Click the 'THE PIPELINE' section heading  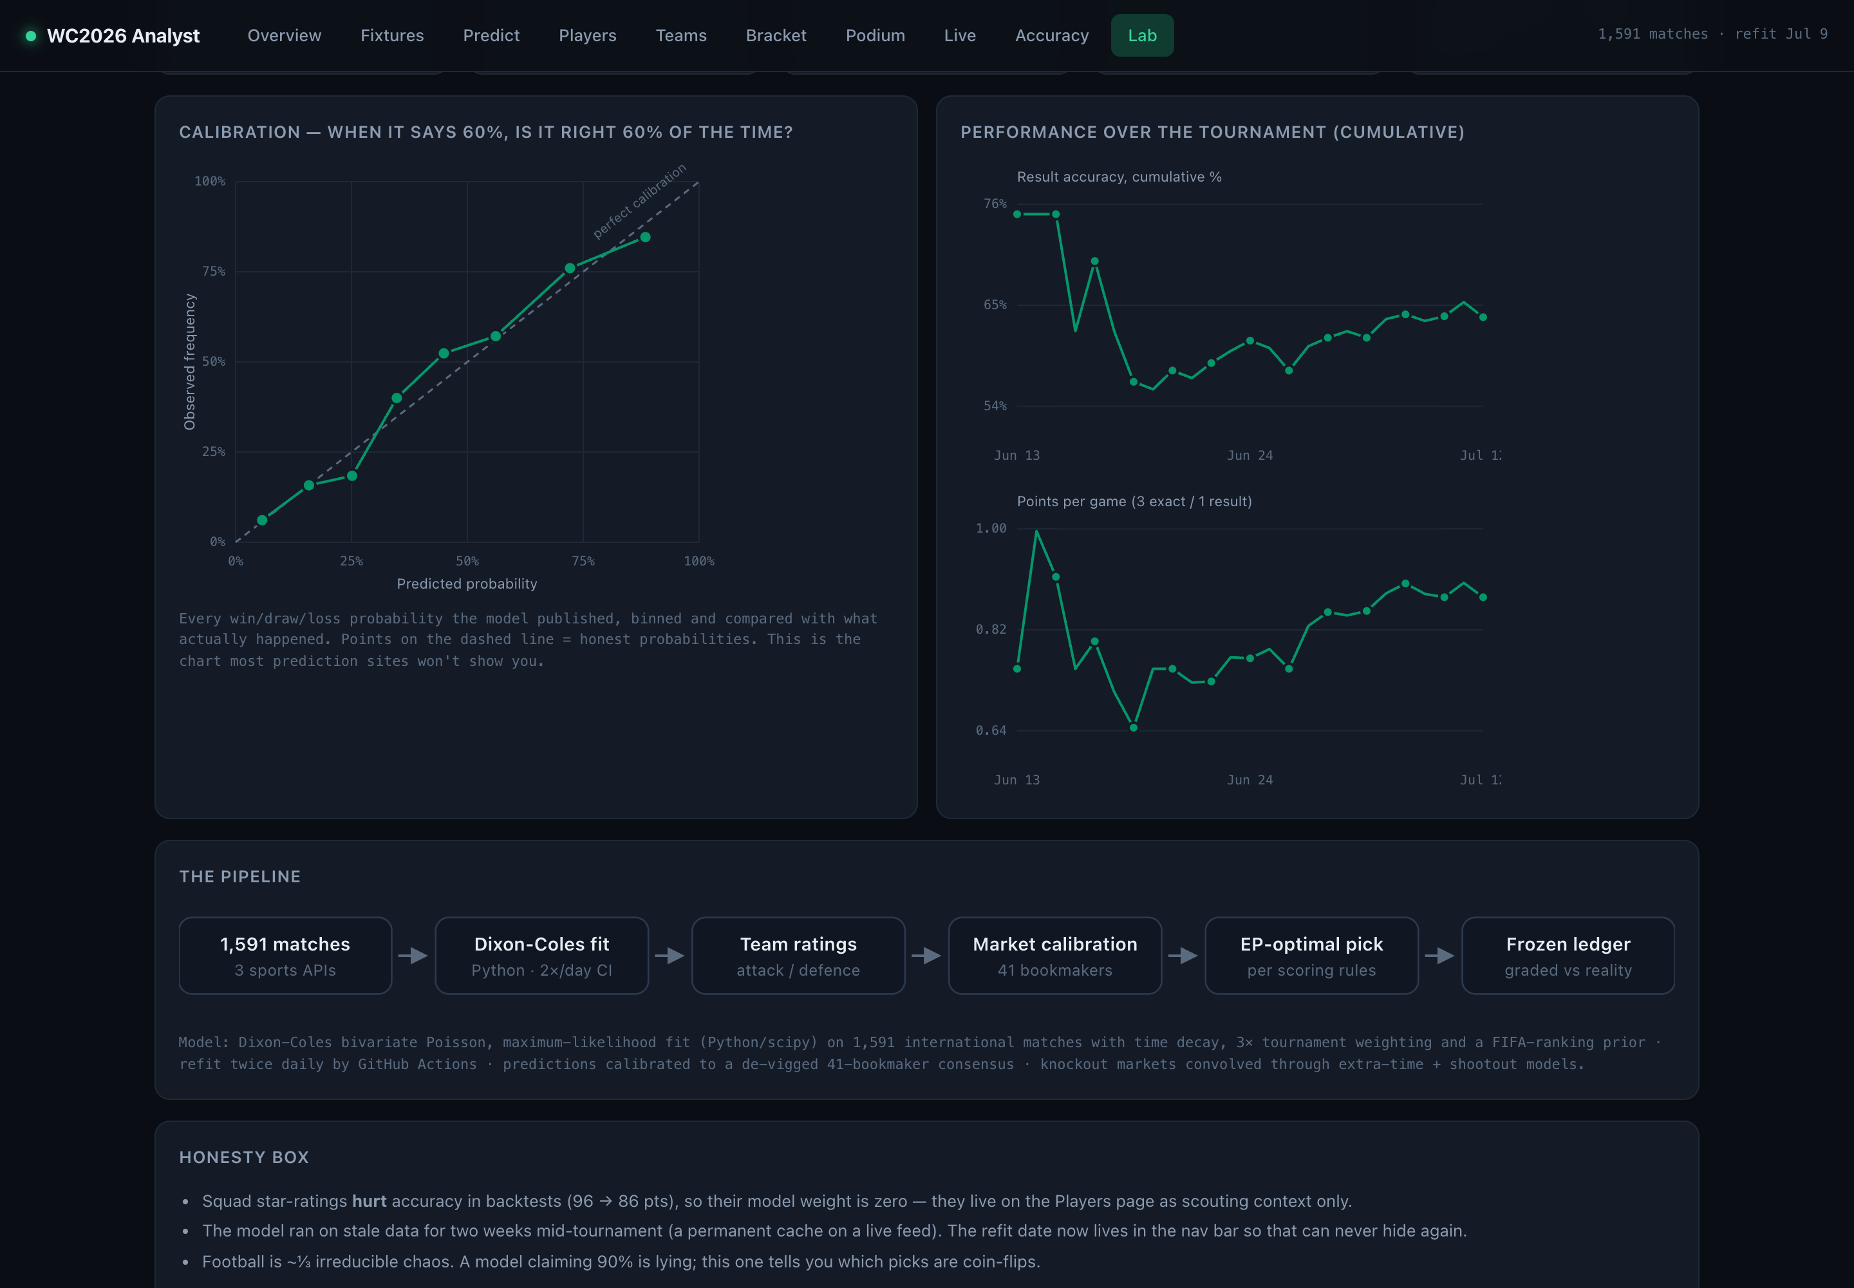(239, 876)
